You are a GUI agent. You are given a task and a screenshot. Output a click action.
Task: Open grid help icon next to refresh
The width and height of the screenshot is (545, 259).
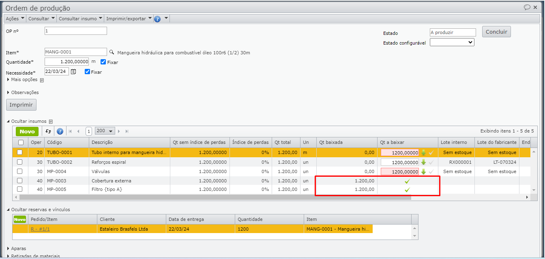(60, 131)
